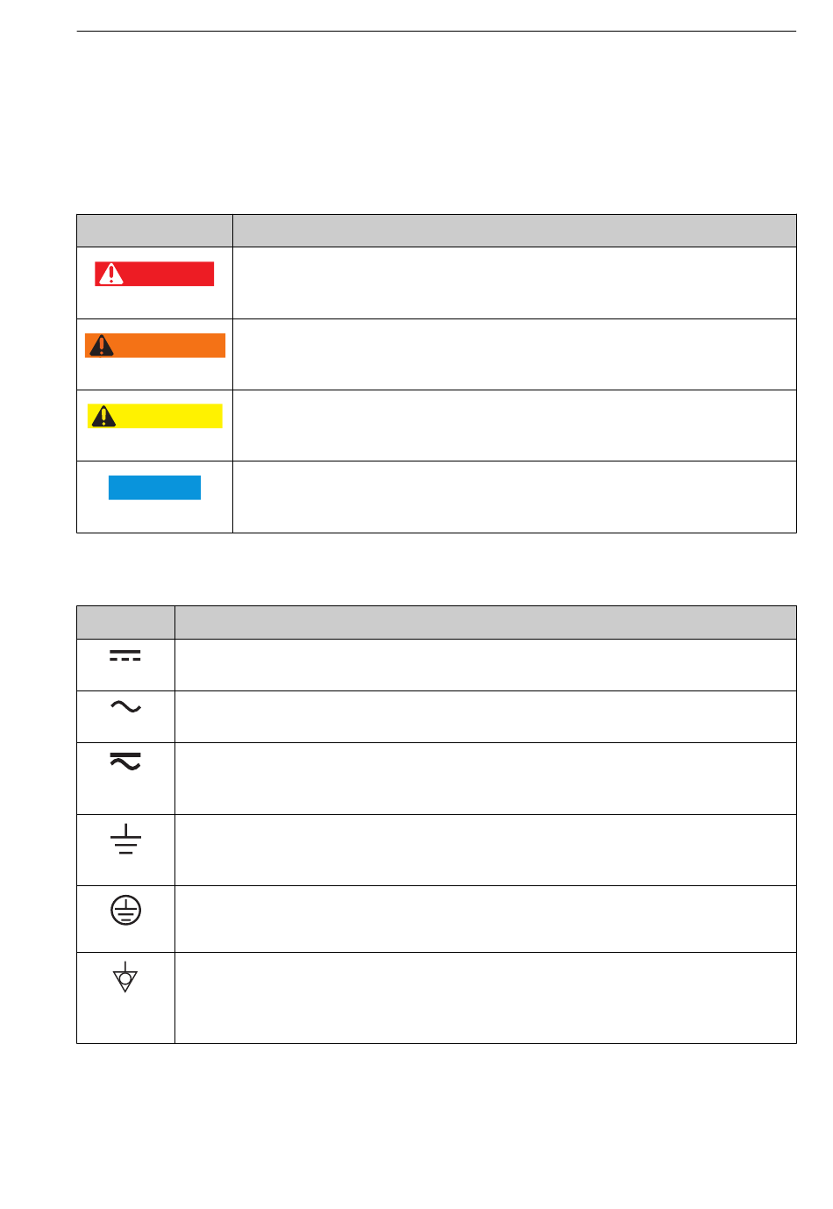Viewport: 833px width, 1209px height.
Task: Click the warning triangle on the yellow bar
Action: [103, 416]
